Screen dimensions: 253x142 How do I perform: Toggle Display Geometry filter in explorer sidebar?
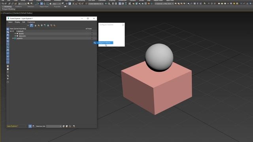point(8,29)
